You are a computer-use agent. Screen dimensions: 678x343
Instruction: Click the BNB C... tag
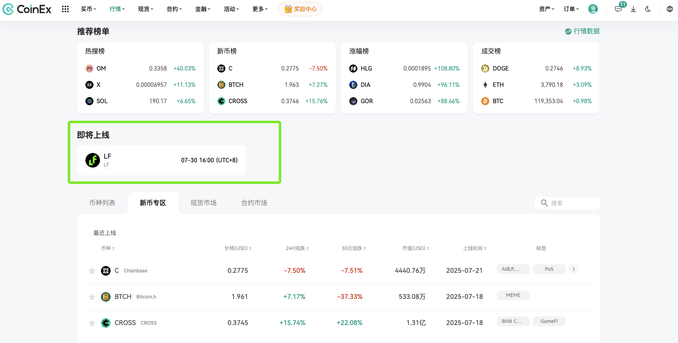click(x=513, y=321)
